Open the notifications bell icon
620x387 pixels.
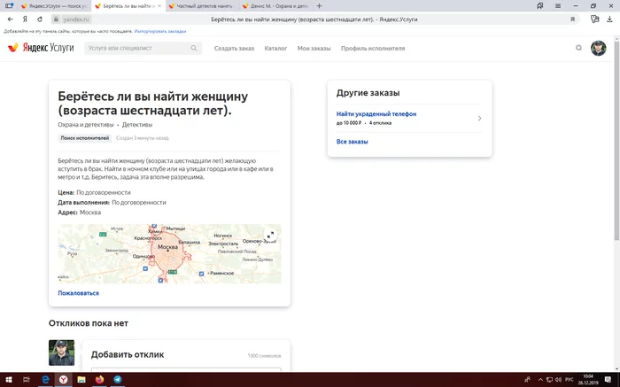pos(578,48)
